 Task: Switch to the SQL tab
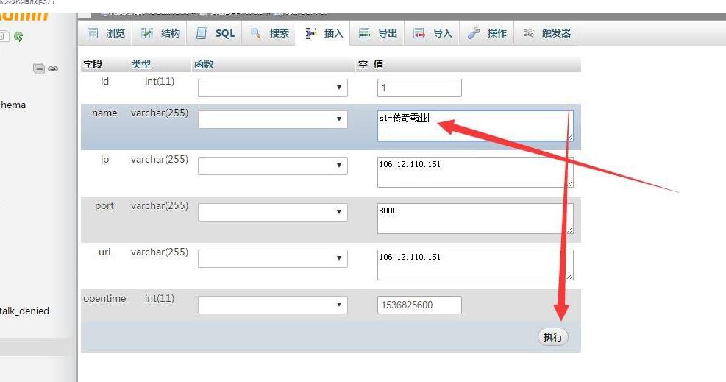coord(216,33)
